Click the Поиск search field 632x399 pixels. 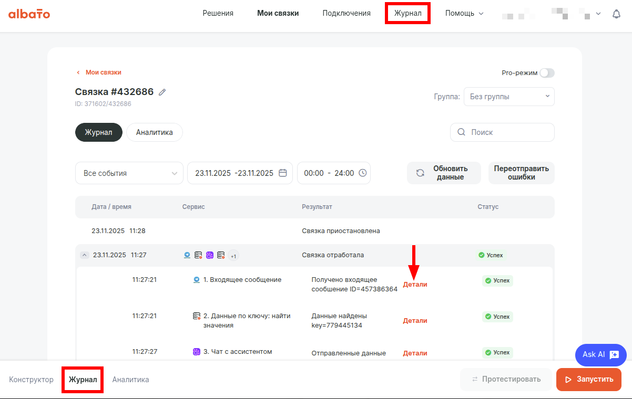coord(502,132)
